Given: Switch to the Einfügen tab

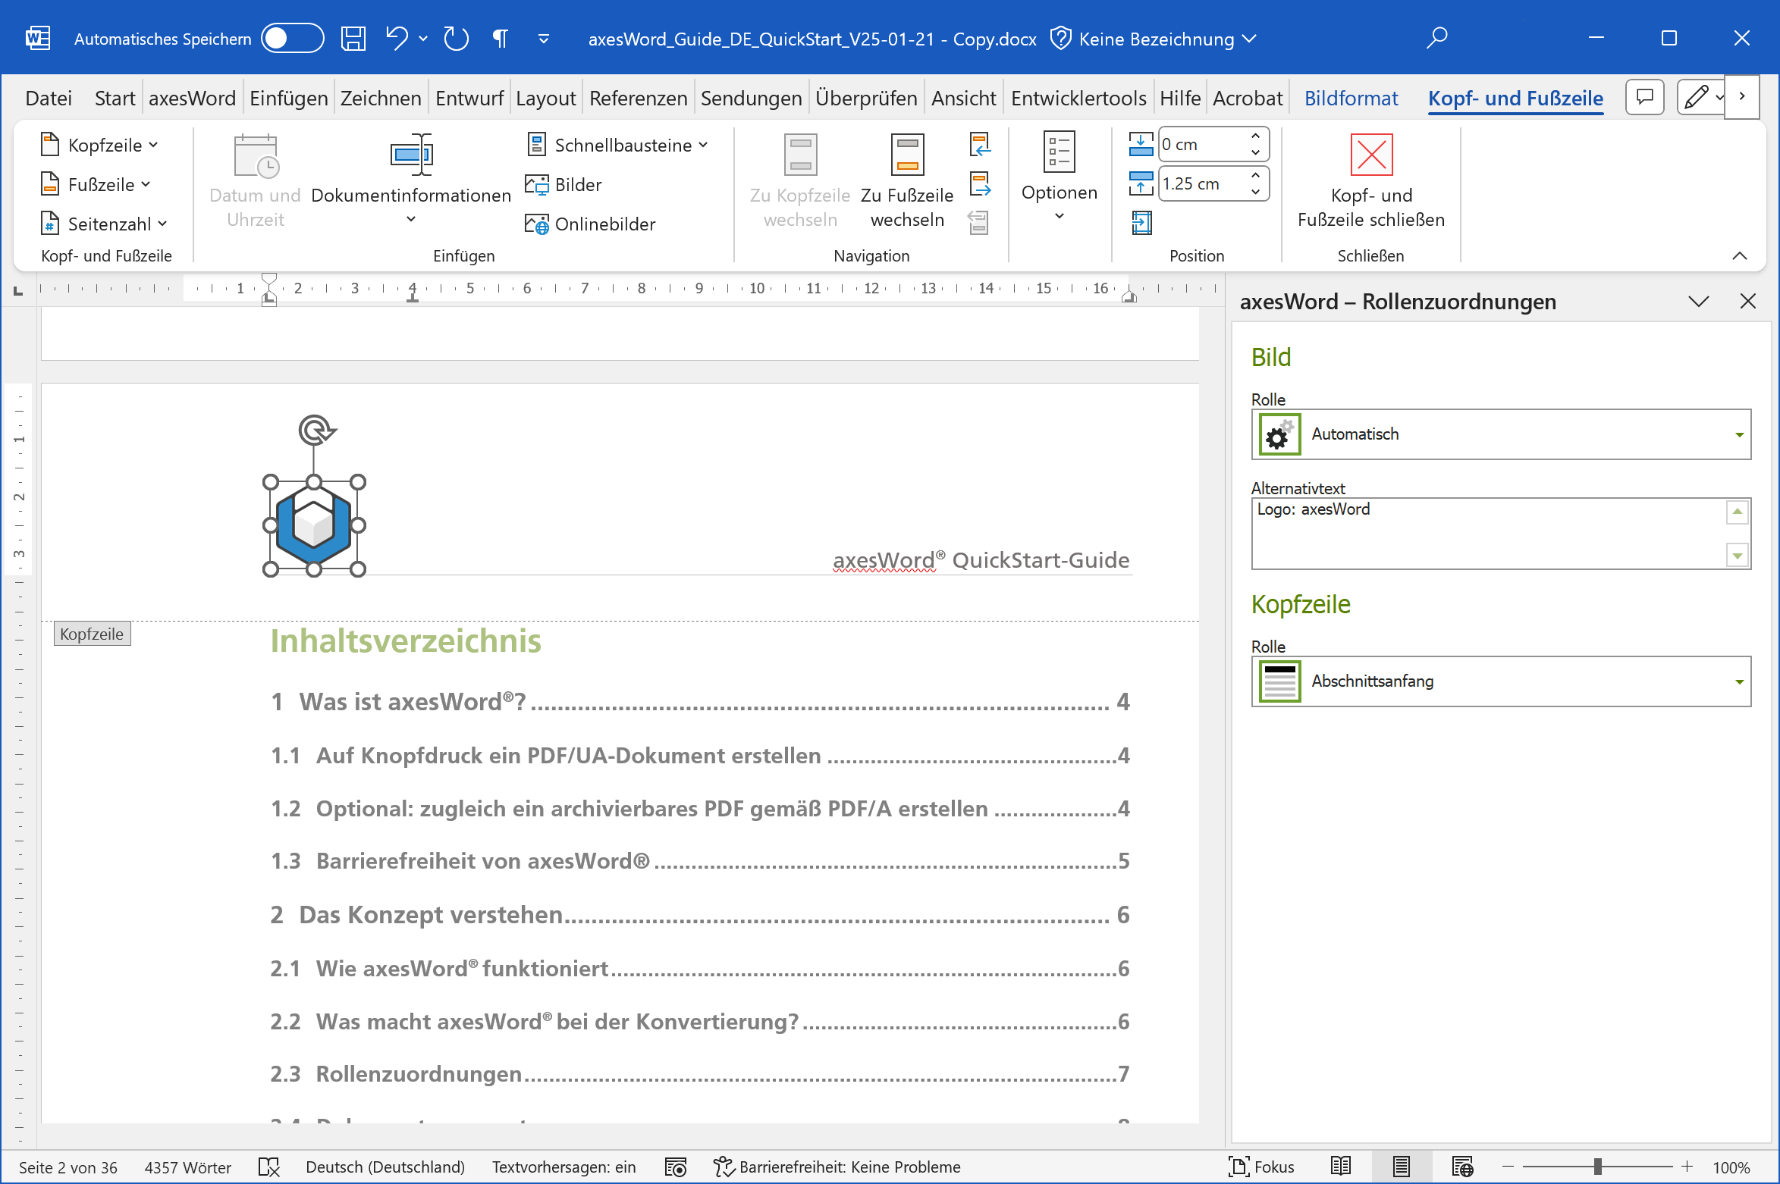Looking at the screenshot, I should click(289, 99).
